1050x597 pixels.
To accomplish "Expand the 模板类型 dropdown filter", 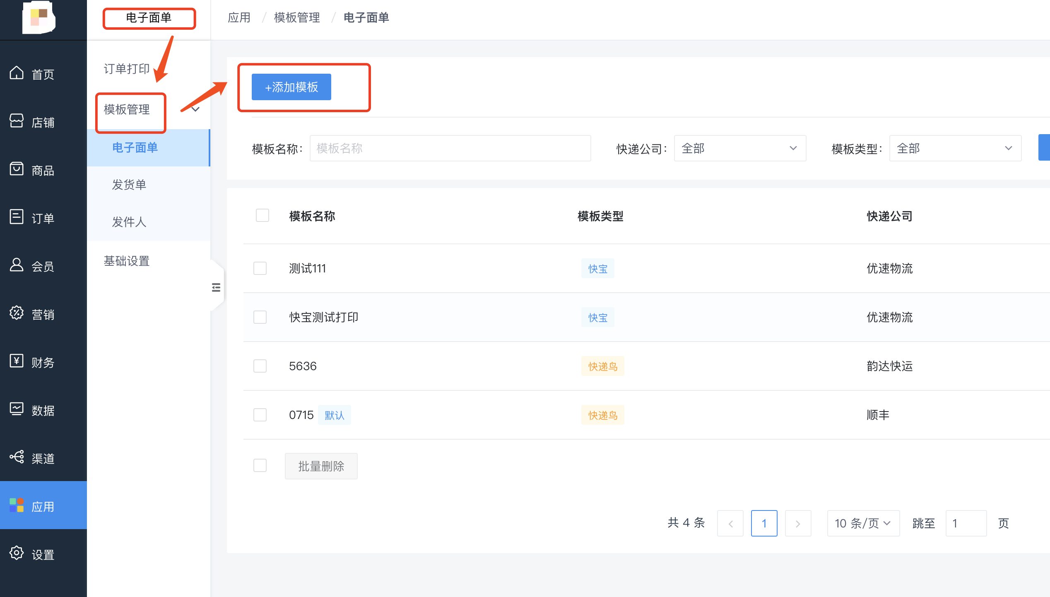I will pyautogui.click(x=955, y=148).
